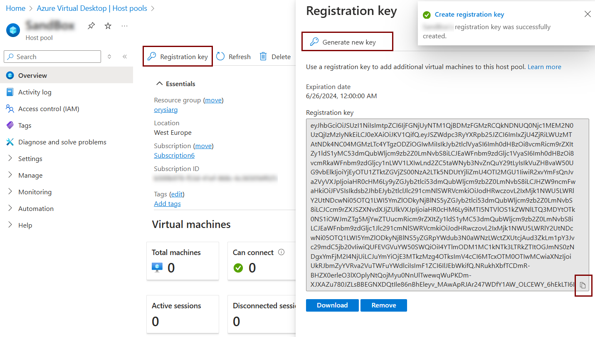The width and height of the screenshot is (595, 337).
Task: Copy the registration key to clipboard
Action: (x=583, y=285)
